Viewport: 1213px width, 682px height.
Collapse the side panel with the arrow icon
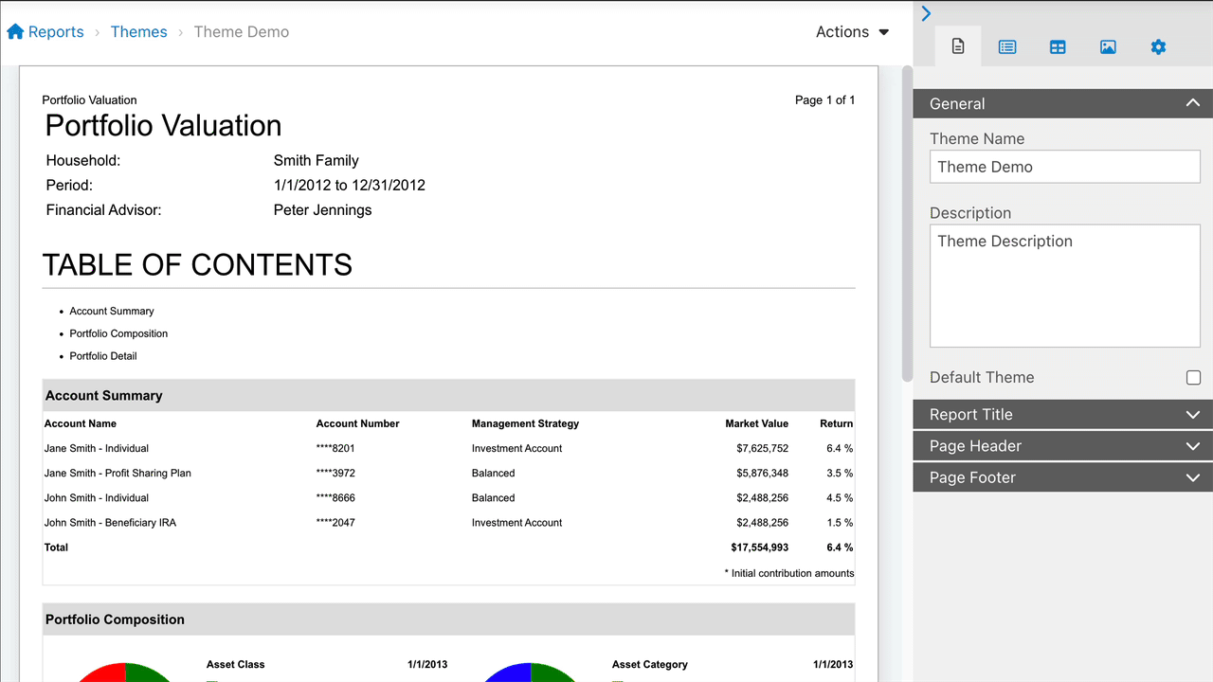[x=926, y=13]
